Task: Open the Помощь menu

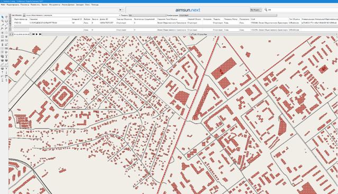Action: tap(95, 5)
